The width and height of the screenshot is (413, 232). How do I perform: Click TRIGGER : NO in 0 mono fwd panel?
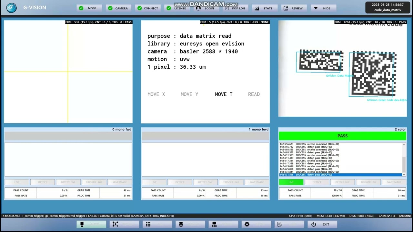[94, 182]
